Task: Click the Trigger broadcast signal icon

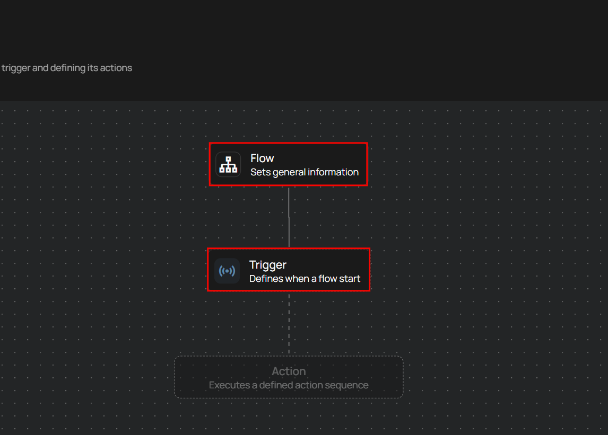Action: point(227,271)
